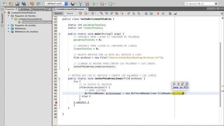Toggle Highlight Search in editor toolbar

[x=117, y=13]
